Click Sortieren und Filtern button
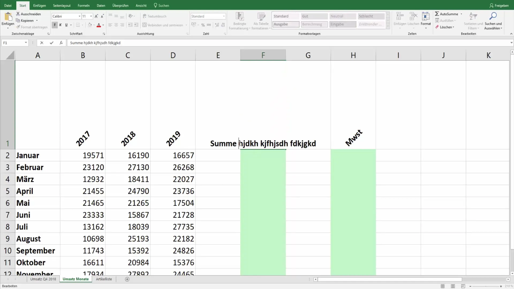This screenshot has height=289, width=514. click(x=473, y=21)
